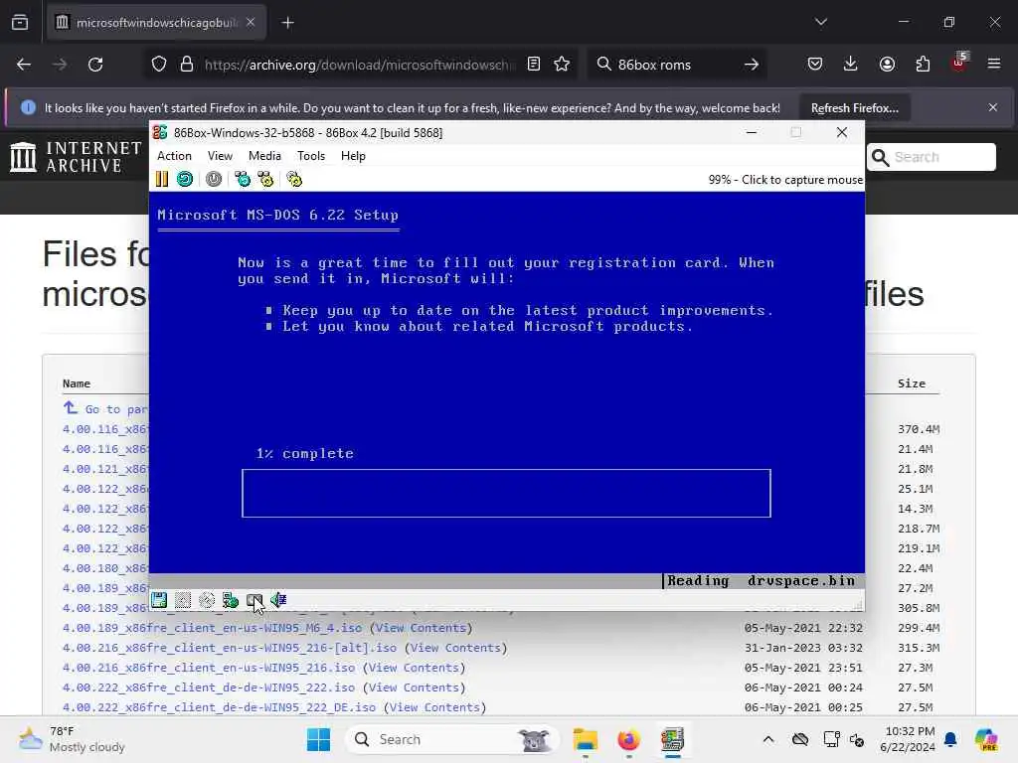
Task: View Contents of WIN95_216-[alt].iso
Action: pyautogui.click(x=455, y=648)
